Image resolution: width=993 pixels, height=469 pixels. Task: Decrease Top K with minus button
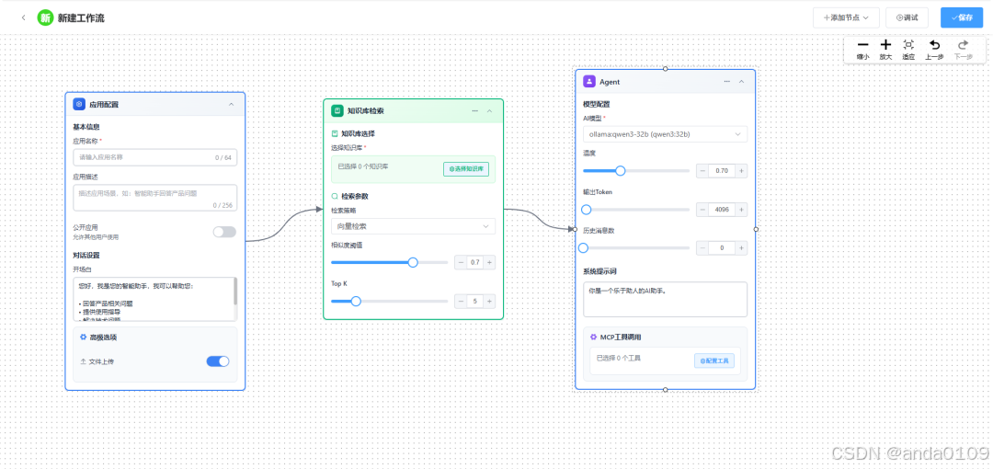461,301
